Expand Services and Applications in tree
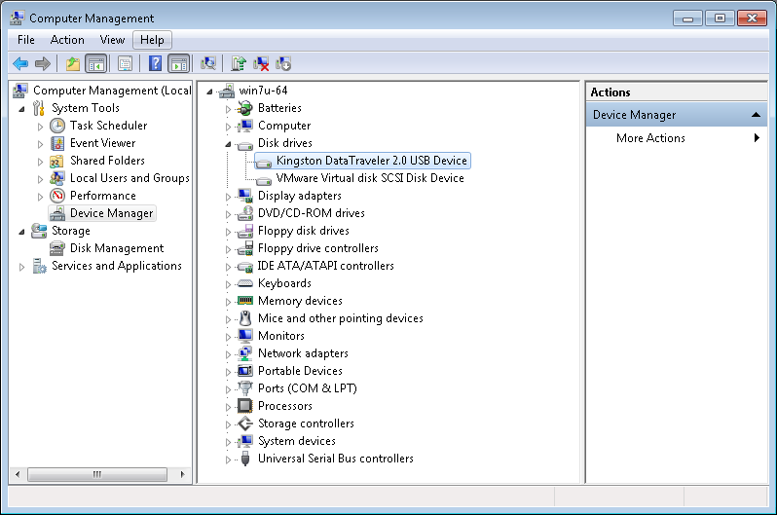This screenshot has height=515, width=777. 22,266
